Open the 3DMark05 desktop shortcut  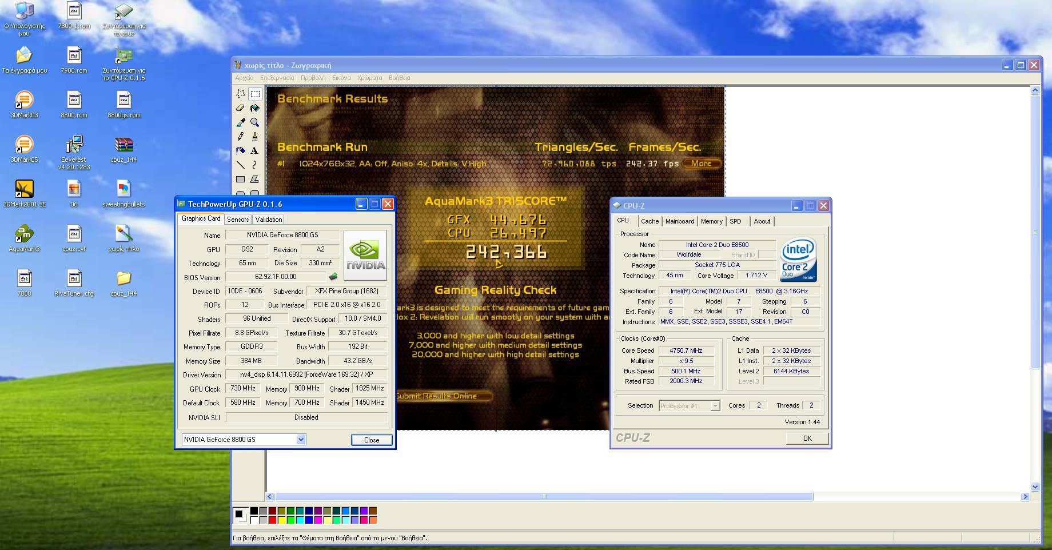pyautogui.click(x=24, y=149)
